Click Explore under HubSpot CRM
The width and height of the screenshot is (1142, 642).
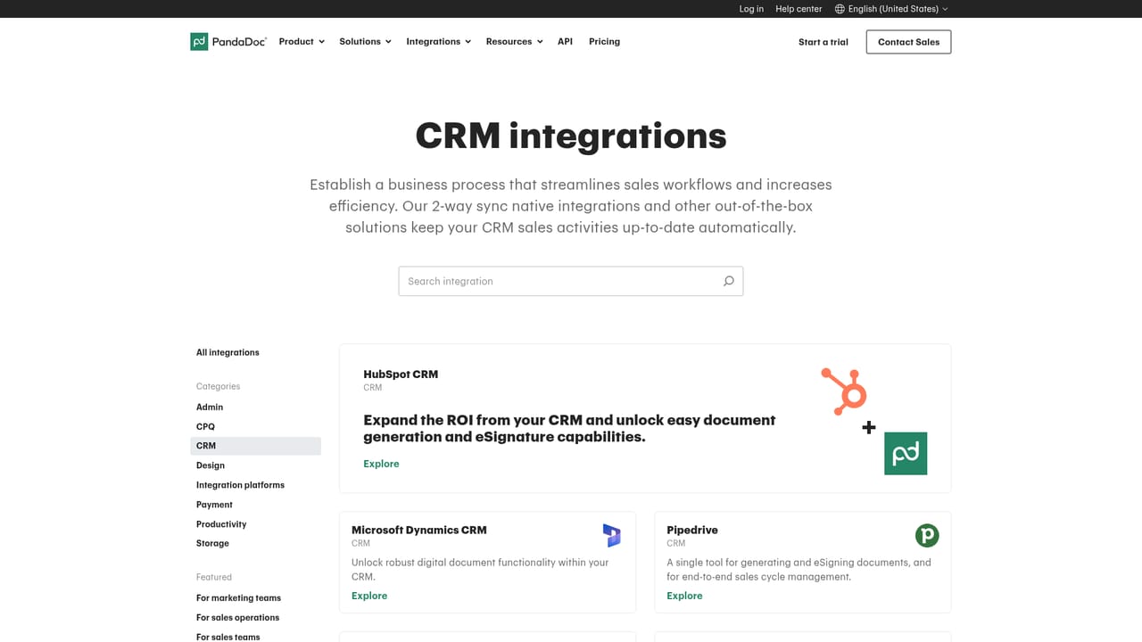pyautogui.click(x=381, y=464)
